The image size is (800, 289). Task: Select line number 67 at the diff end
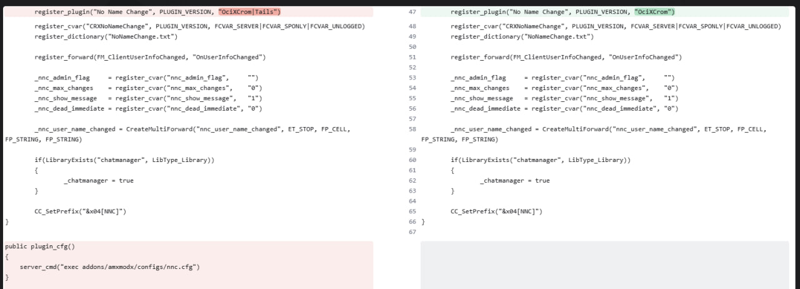pyautogui.click(x=411, y=232)
